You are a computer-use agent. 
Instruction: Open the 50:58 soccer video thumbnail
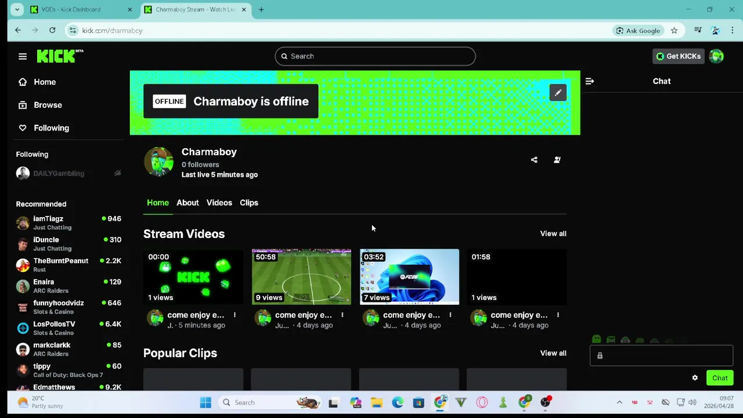[x=301, y=277]
